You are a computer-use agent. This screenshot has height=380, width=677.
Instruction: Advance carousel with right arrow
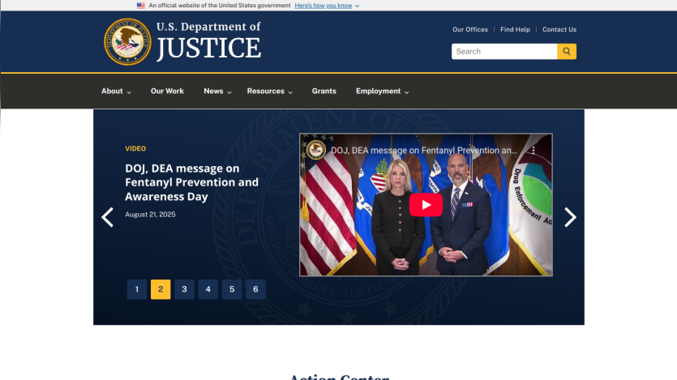point(570,217)
